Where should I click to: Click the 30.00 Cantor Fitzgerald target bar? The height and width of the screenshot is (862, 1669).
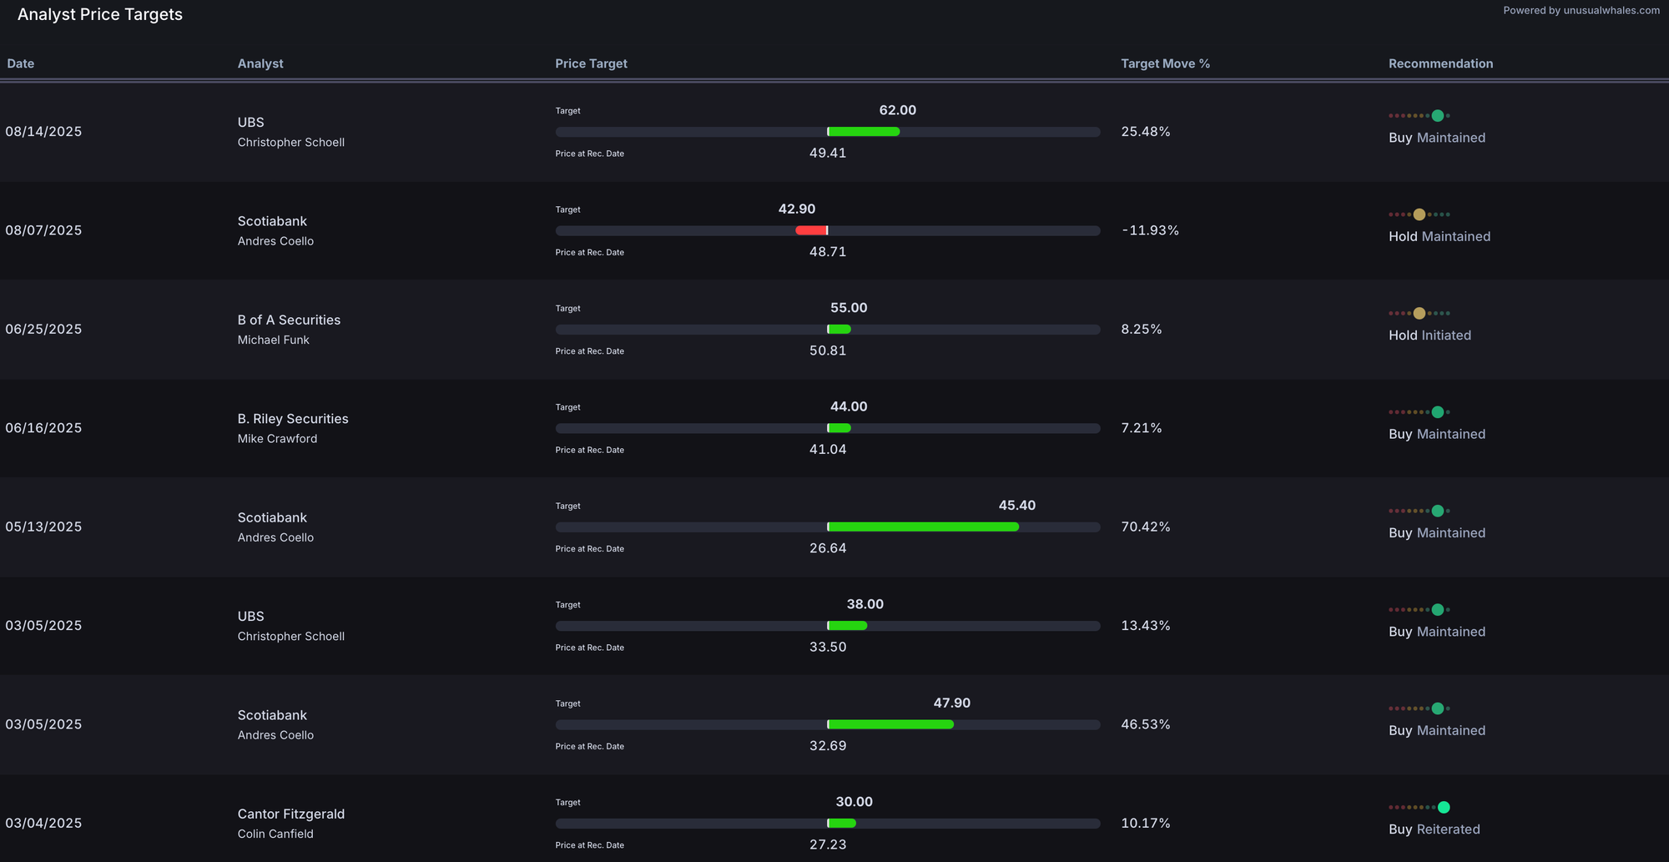click(841, 824)
